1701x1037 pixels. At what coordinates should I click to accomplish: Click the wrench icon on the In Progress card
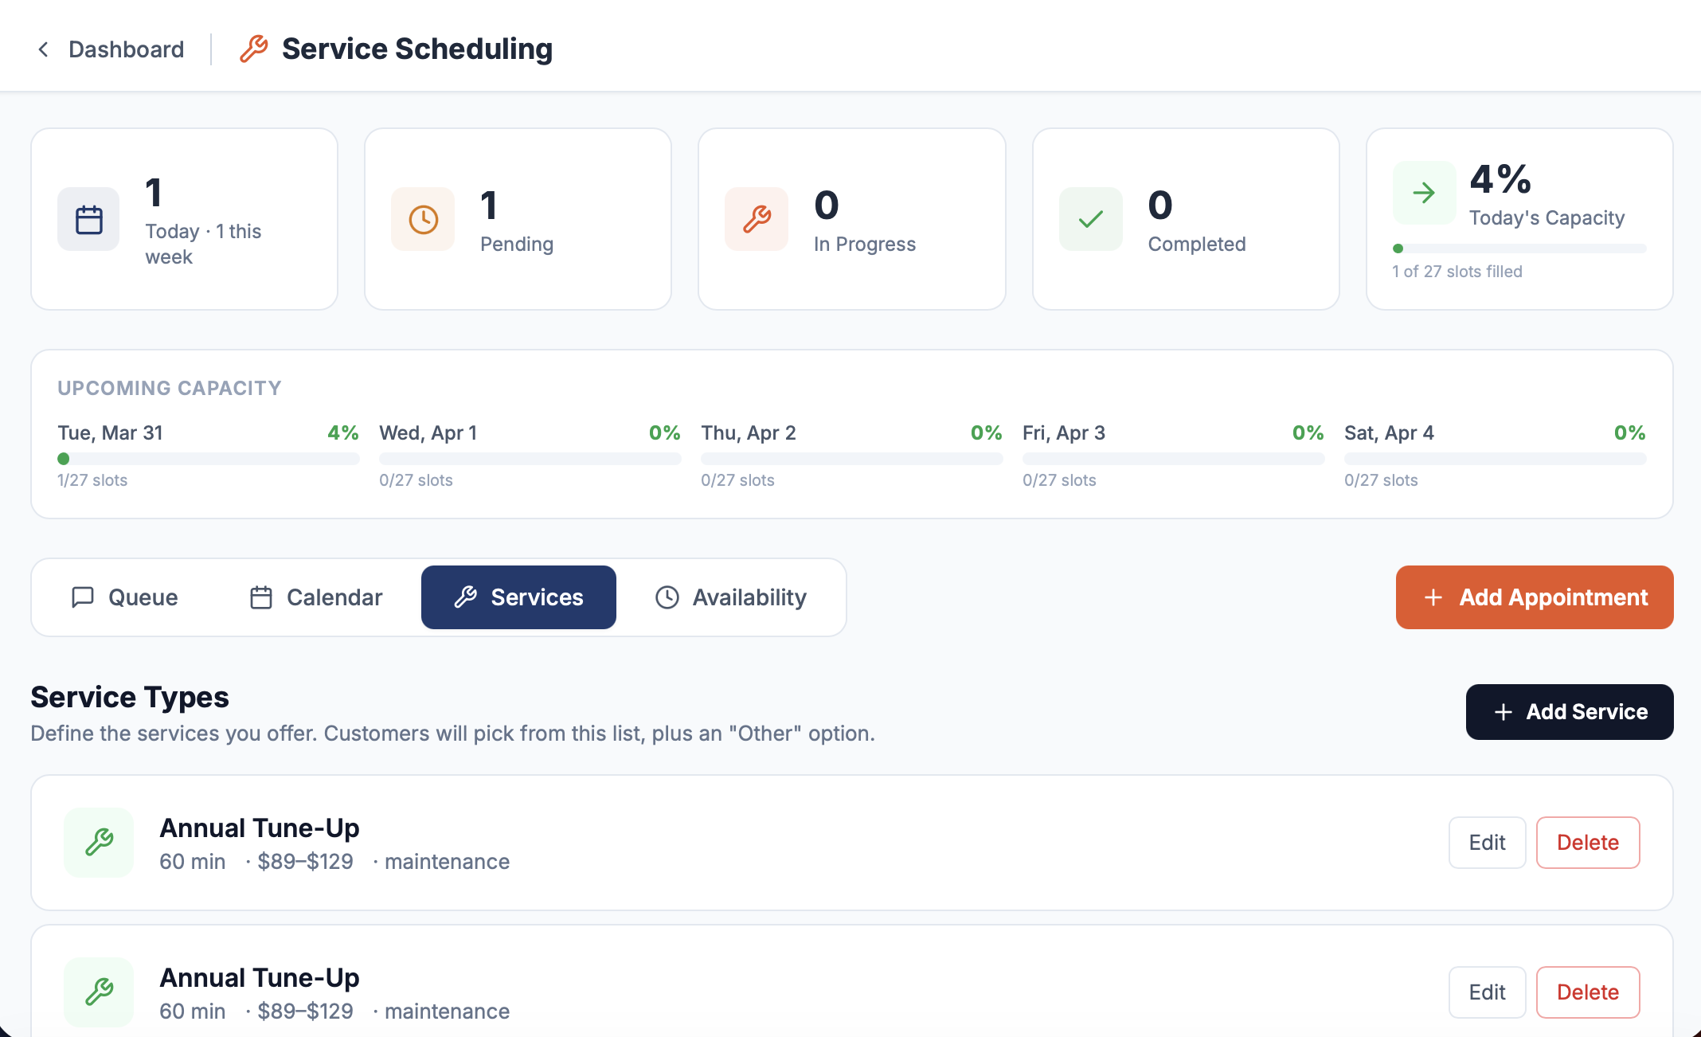(x=756, y=218)
